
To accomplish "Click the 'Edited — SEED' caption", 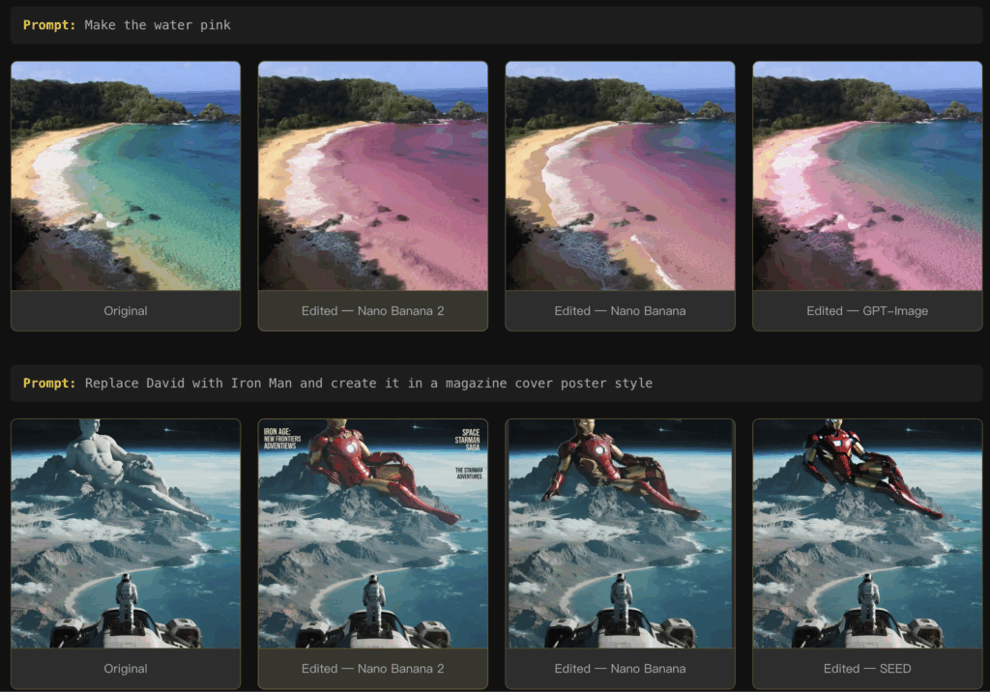I will click(867, 668).
